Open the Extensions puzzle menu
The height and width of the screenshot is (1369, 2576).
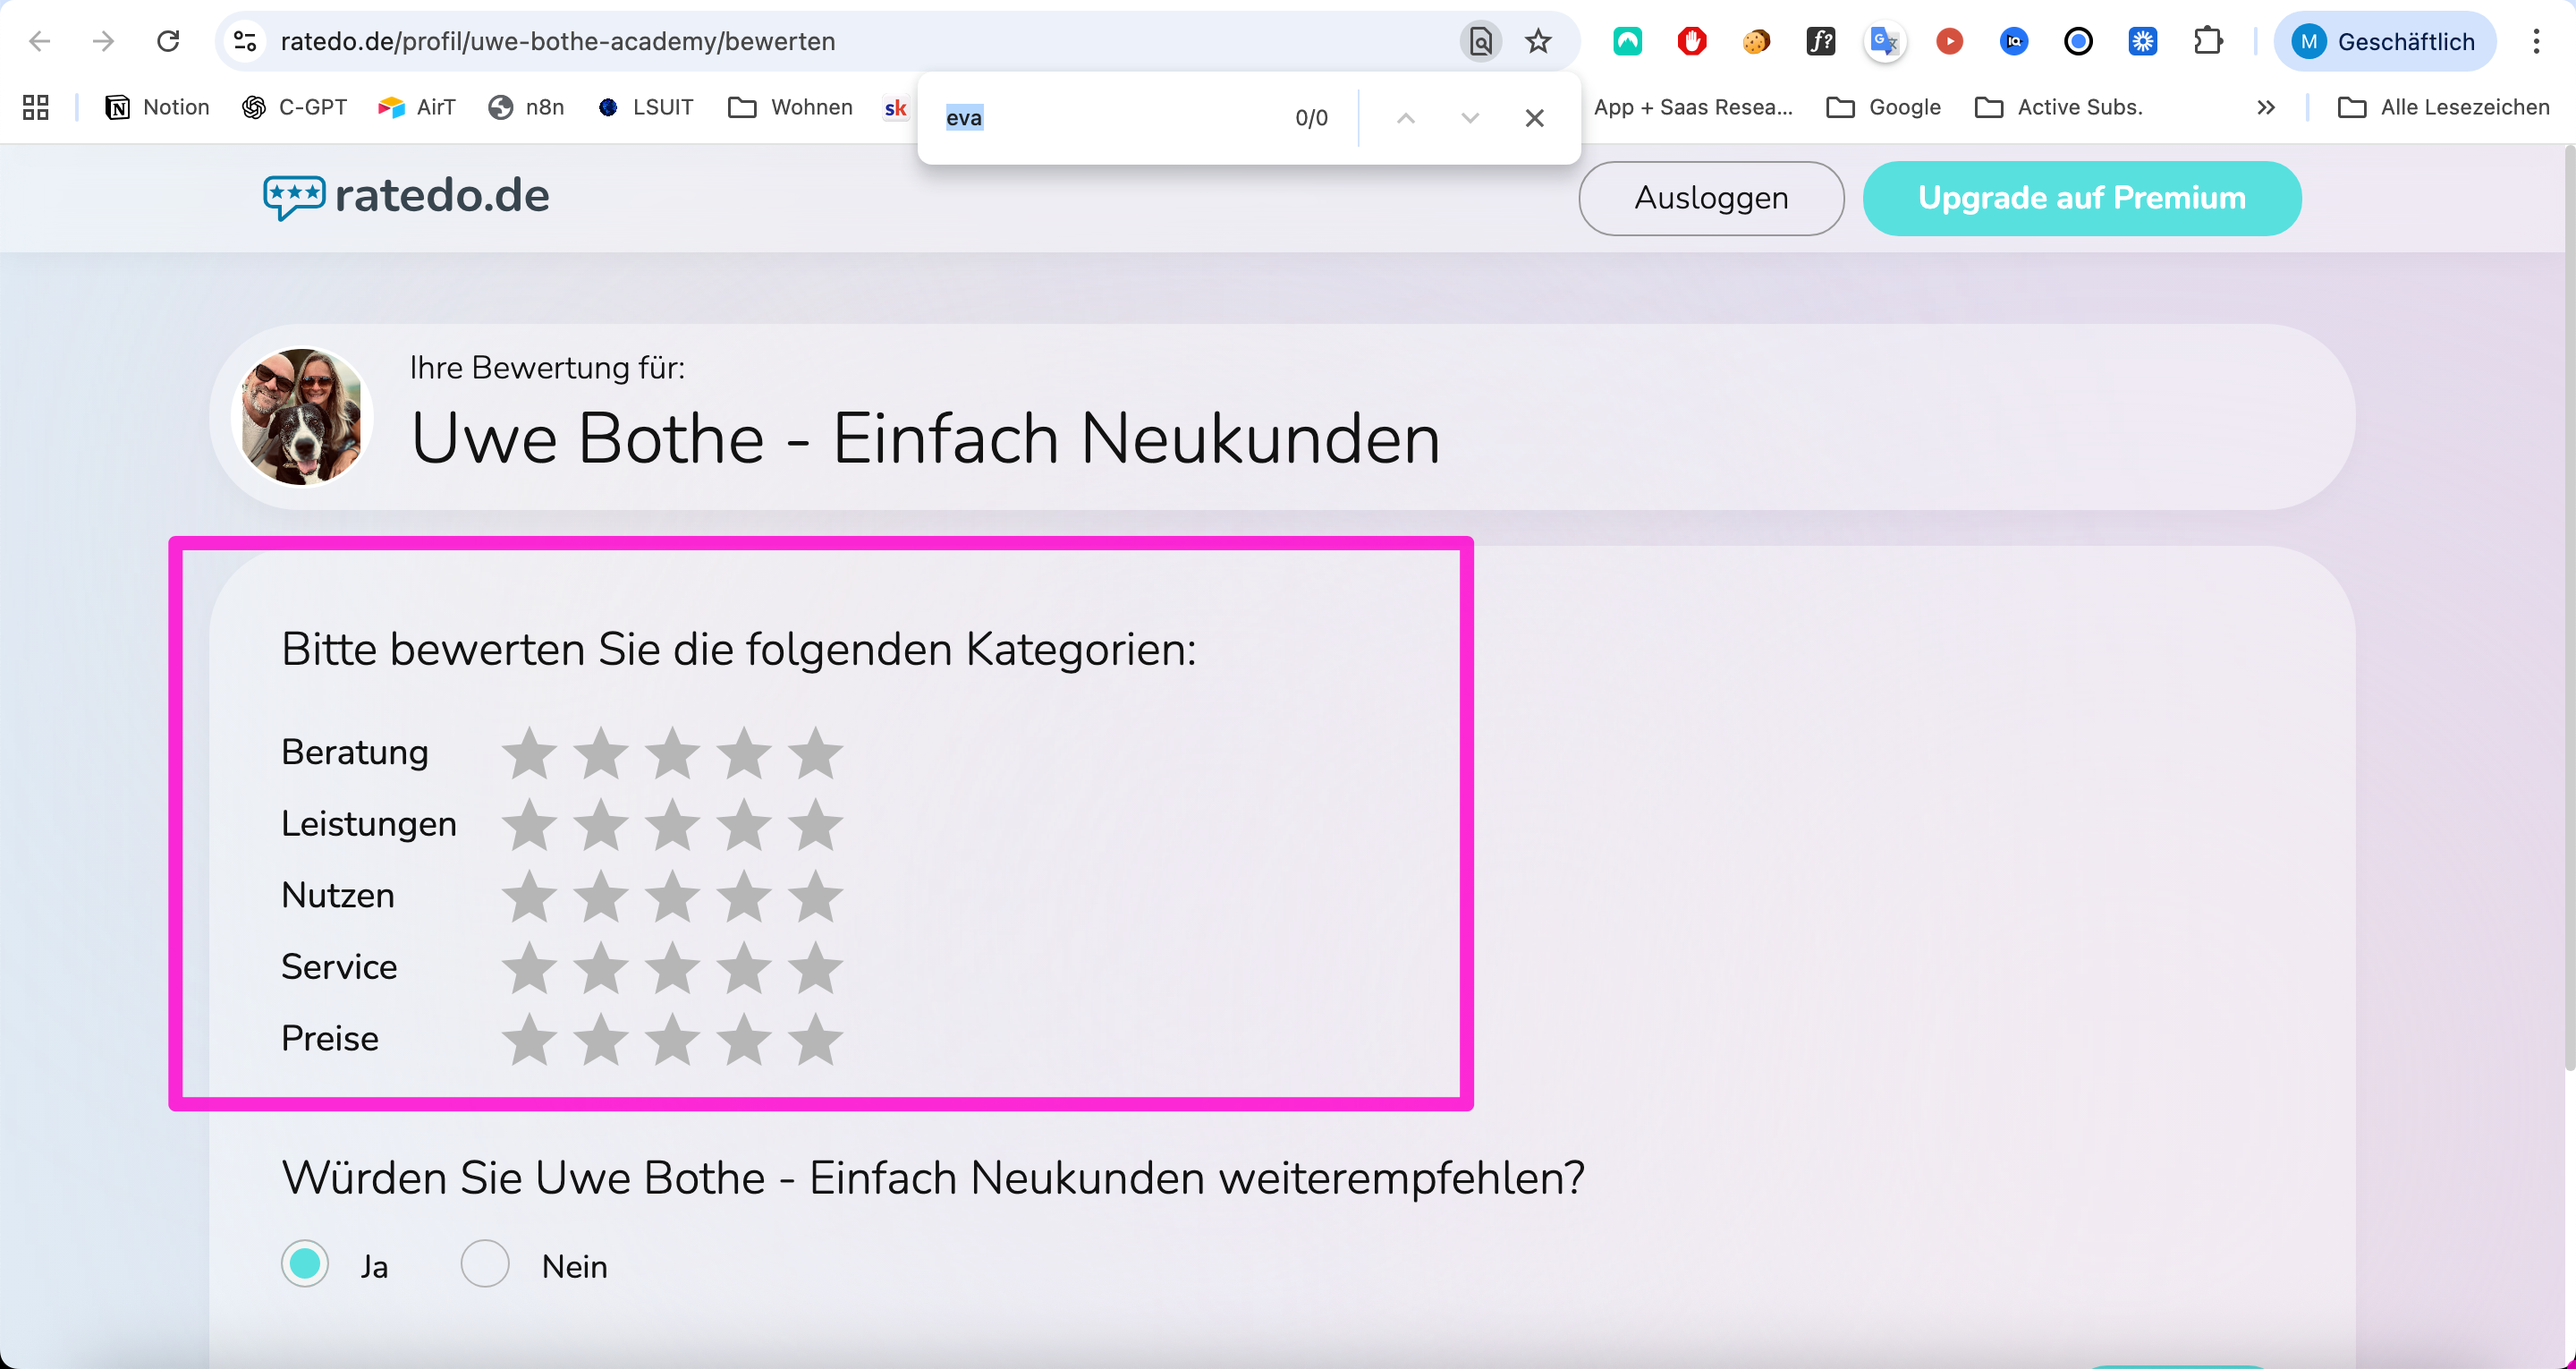2207,41
